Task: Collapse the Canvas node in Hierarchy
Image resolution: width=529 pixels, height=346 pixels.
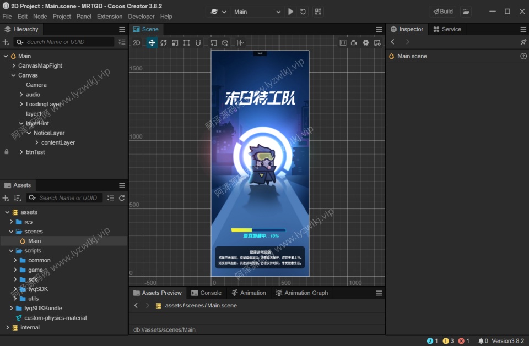Action: [x=14, y=75]
